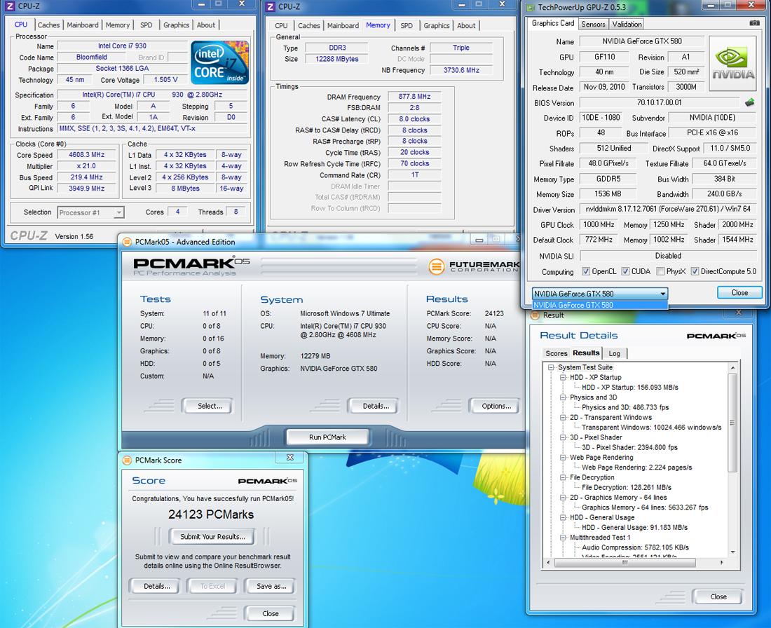Collapse the 2D - Transparent Windows node
Screen dimensions: 771x628
pos(563,417)
